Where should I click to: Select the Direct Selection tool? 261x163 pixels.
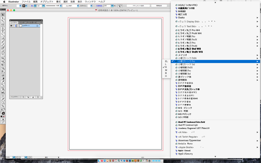[3, 18]
